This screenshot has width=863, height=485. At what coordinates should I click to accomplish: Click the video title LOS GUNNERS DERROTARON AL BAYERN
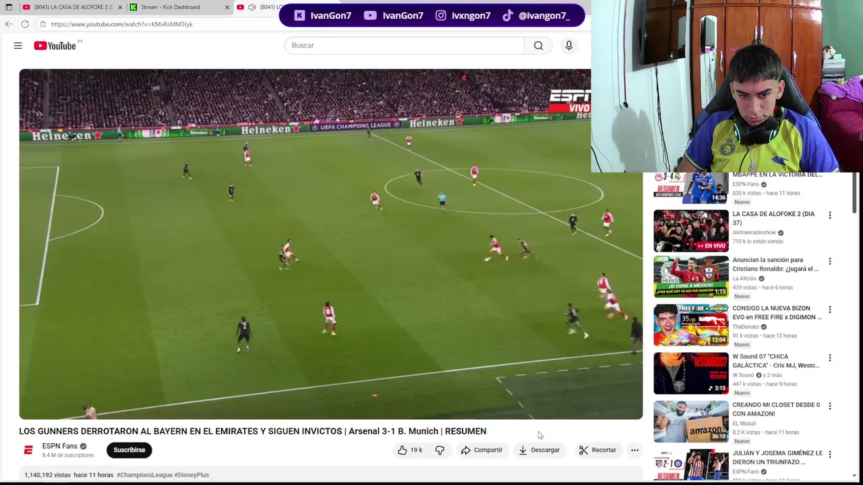pos(252,431)
